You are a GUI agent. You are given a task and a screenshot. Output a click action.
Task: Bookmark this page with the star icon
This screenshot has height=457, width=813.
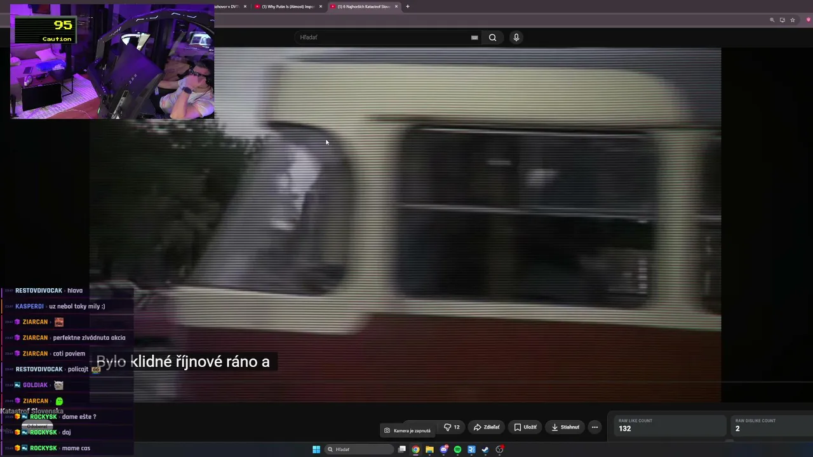pyautogui.click(x=793, y=20)
